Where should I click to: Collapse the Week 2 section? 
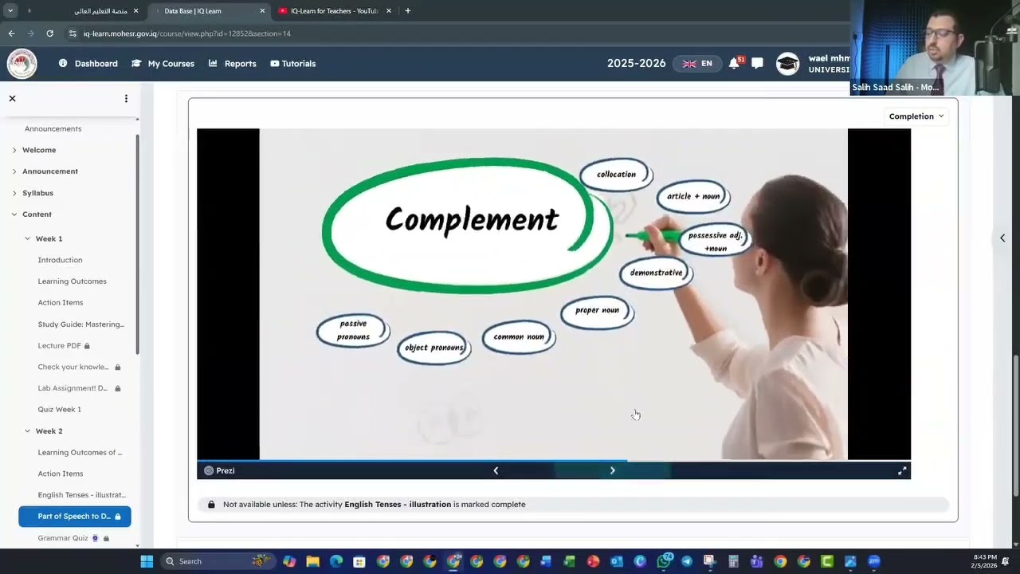(27, 431)
